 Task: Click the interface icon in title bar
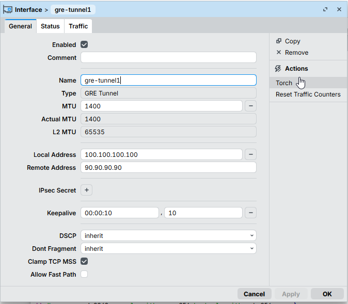(8, 9)
